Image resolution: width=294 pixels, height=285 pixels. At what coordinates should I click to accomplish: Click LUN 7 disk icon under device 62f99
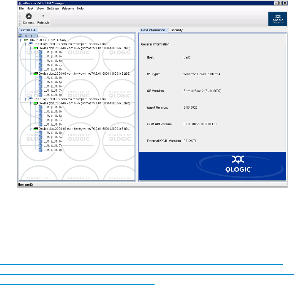coord(40,91)
